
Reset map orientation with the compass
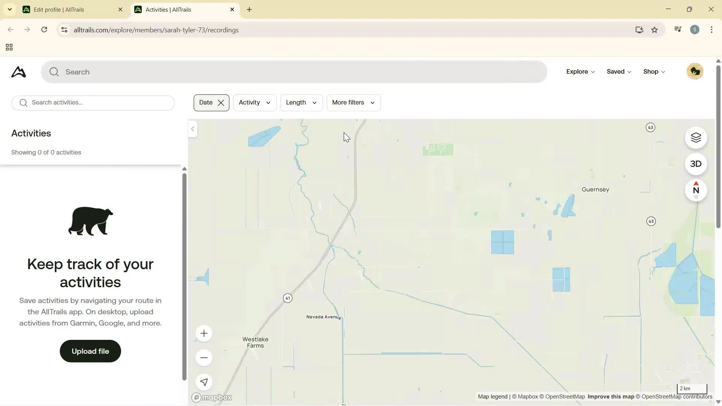point(696,190)
